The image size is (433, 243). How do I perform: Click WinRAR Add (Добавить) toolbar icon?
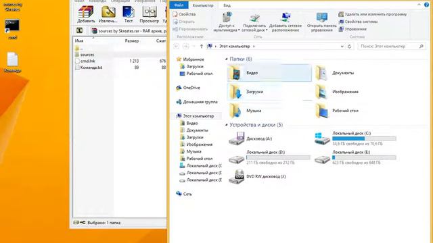86,14
